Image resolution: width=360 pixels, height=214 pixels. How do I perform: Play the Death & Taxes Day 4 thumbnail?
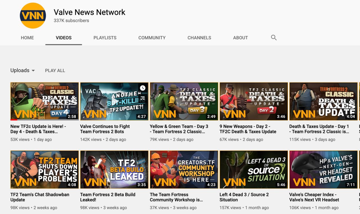click(45, 101)
